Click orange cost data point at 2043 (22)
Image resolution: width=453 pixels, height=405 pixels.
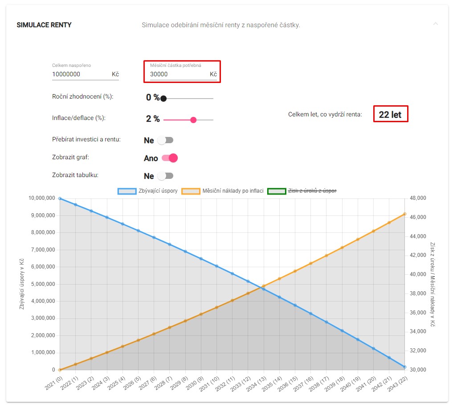coord(404,214)
